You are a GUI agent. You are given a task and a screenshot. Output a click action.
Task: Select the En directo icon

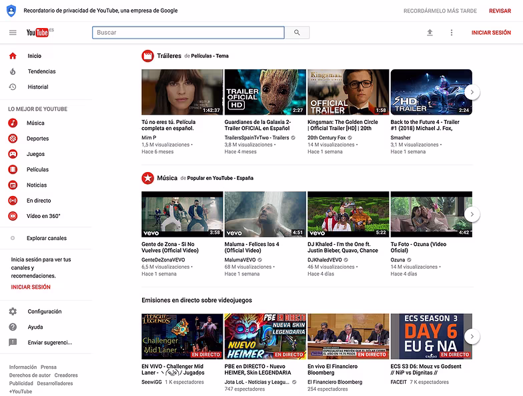(13, 200)
